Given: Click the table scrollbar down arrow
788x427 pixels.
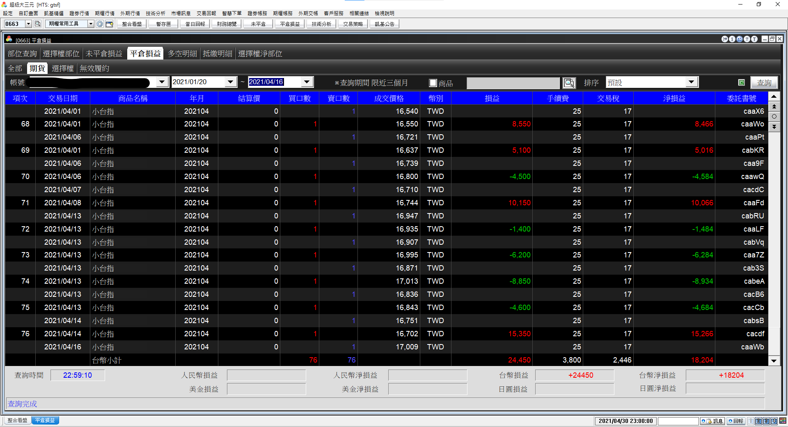Looking at the screenshot, I should point(774,361).
